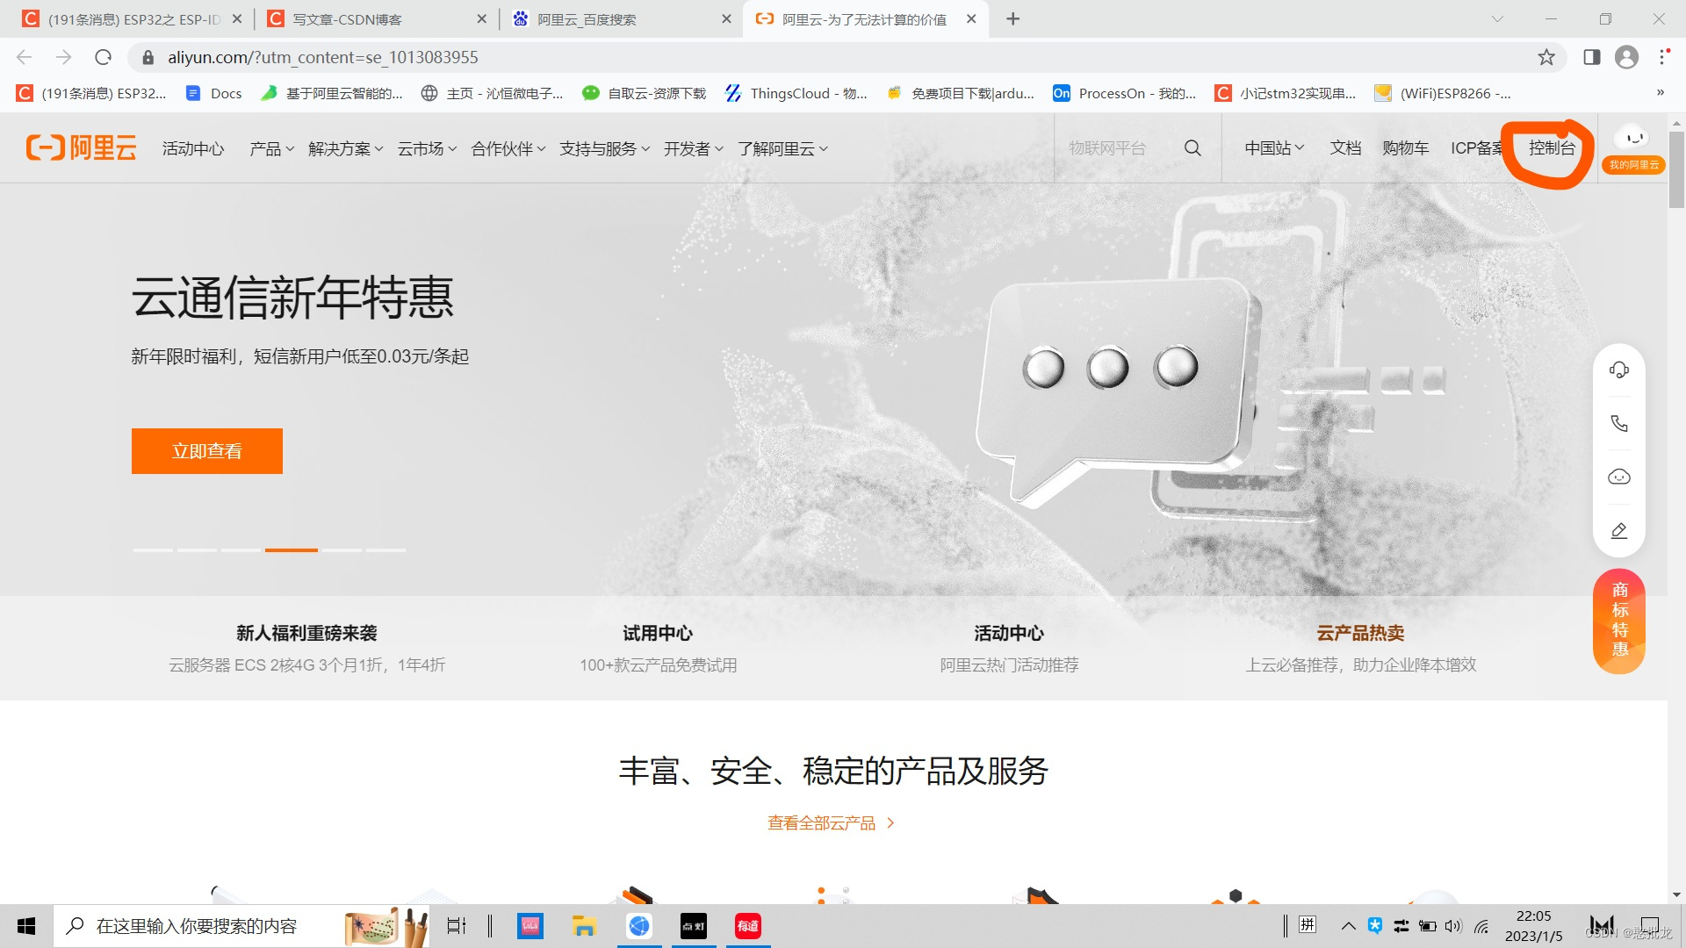1686x948 pixels.
Task: Click the volume speaker icon in system tray
Action: 1452,925
